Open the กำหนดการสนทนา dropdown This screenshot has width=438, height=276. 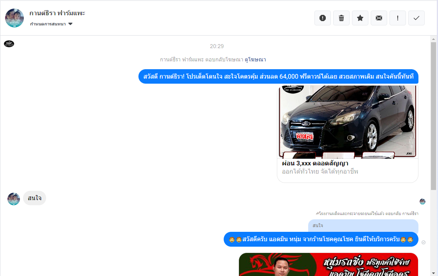[48, 24]
